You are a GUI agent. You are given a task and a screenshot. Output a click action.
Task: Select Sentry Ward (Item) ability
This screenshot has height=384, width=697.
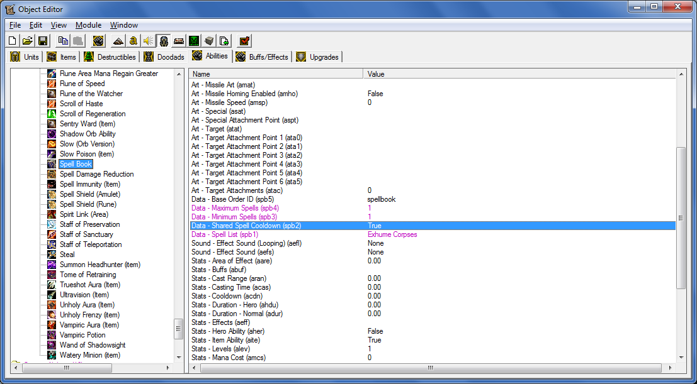(87, 124)
